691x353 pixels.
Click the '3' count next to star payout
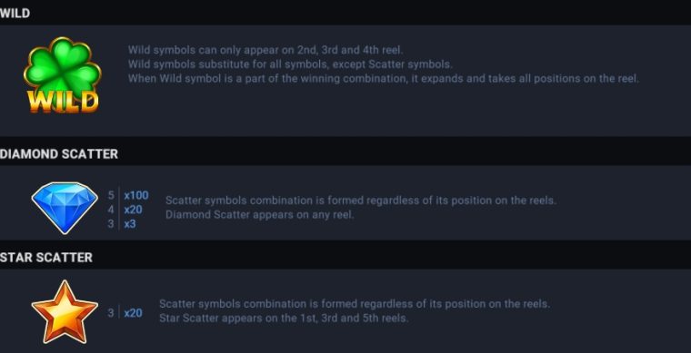coord(111,313)
